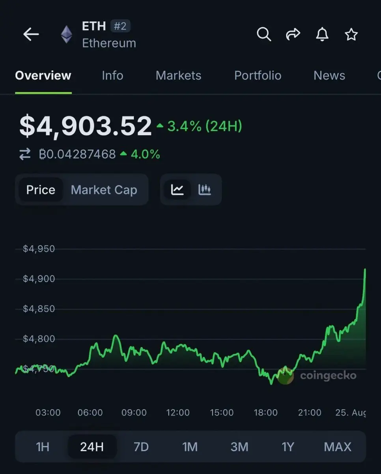Tap the Ethereum logo icon
381x474 pixels.
[x=66, y=34]
